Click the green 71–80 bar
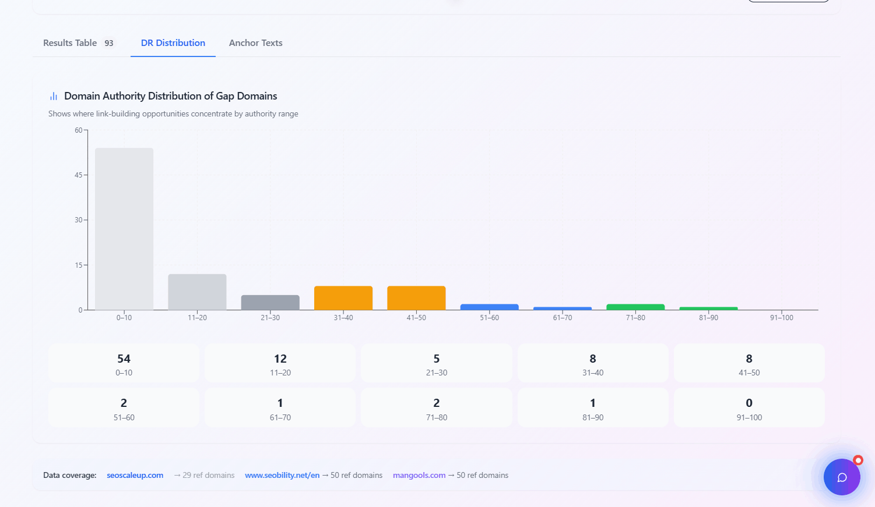This screenshot has width=875, height=507. coord(635,306)
